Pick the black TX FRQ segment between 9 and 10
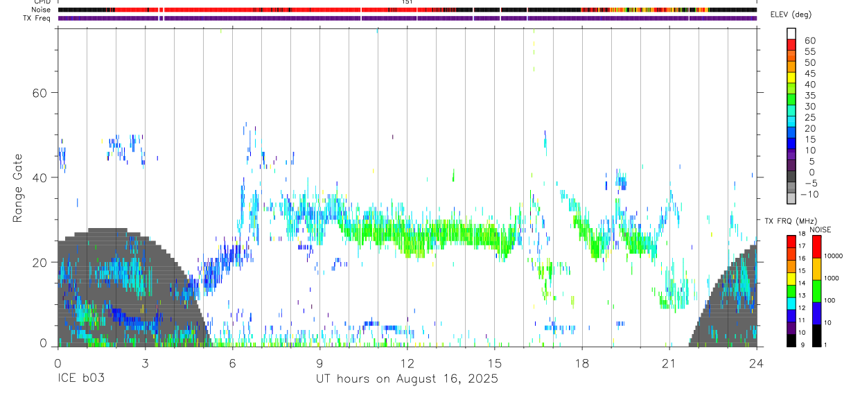This screenshot has height=393, width=851. tap(791, 340)
